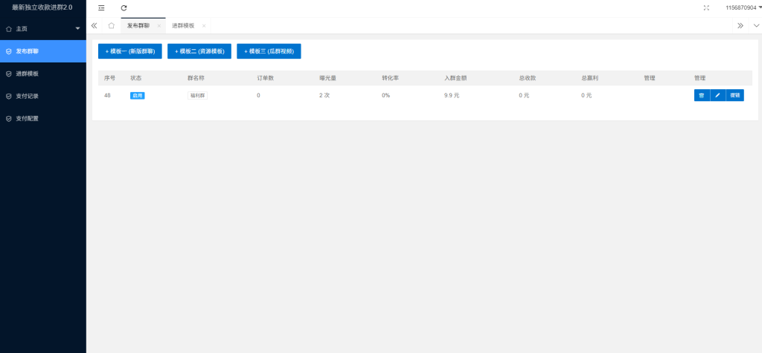Click the 模板一 (新版群聊) button

pos(129,51)
